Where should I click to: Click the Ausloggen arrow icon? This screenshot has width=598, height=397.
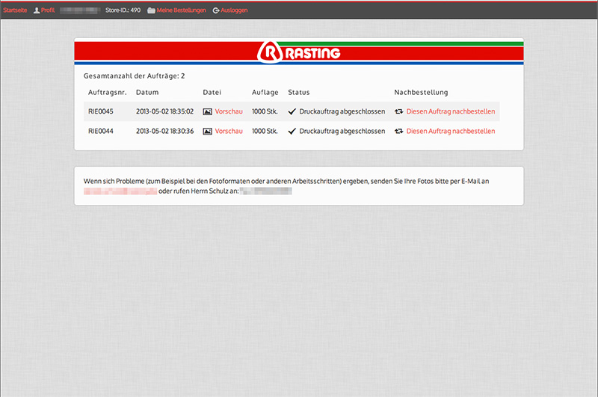pos(216,10)
